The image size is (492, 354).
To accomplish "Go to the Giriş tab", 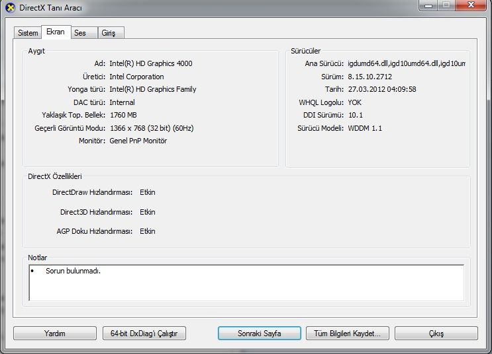I will click(x=111, y=33).
